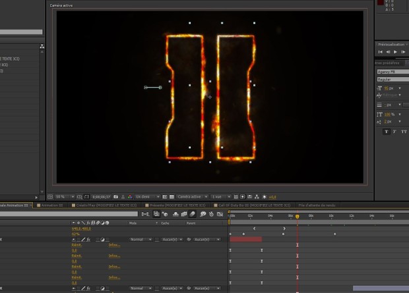Open File d'attente de rendu tab
This screenshot has height=293, width=409.
(x=317, y=205)
